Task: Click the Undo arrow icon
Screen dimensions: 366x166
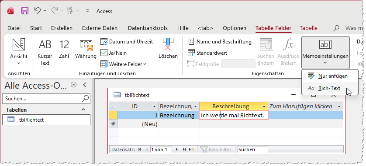Action: [38, 11]
